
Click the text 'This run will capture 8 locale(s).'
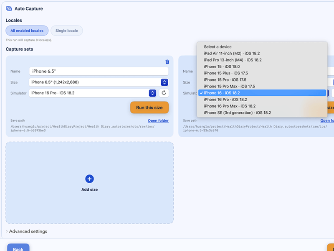point(29,40)
